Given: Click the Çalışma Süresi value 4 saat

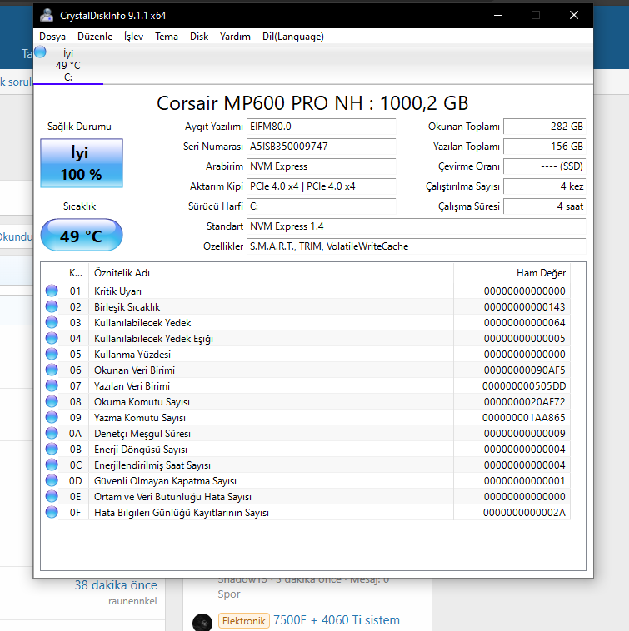Looking at the screenshot, I should tap(544, 206).
